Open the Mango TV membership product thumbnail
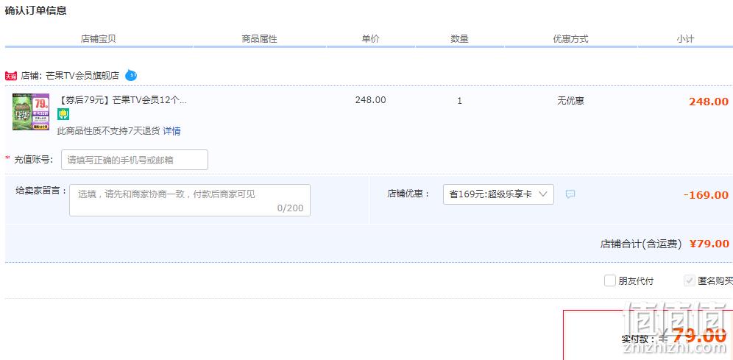This screenshot has height=360, width=733. pos(31,112)
